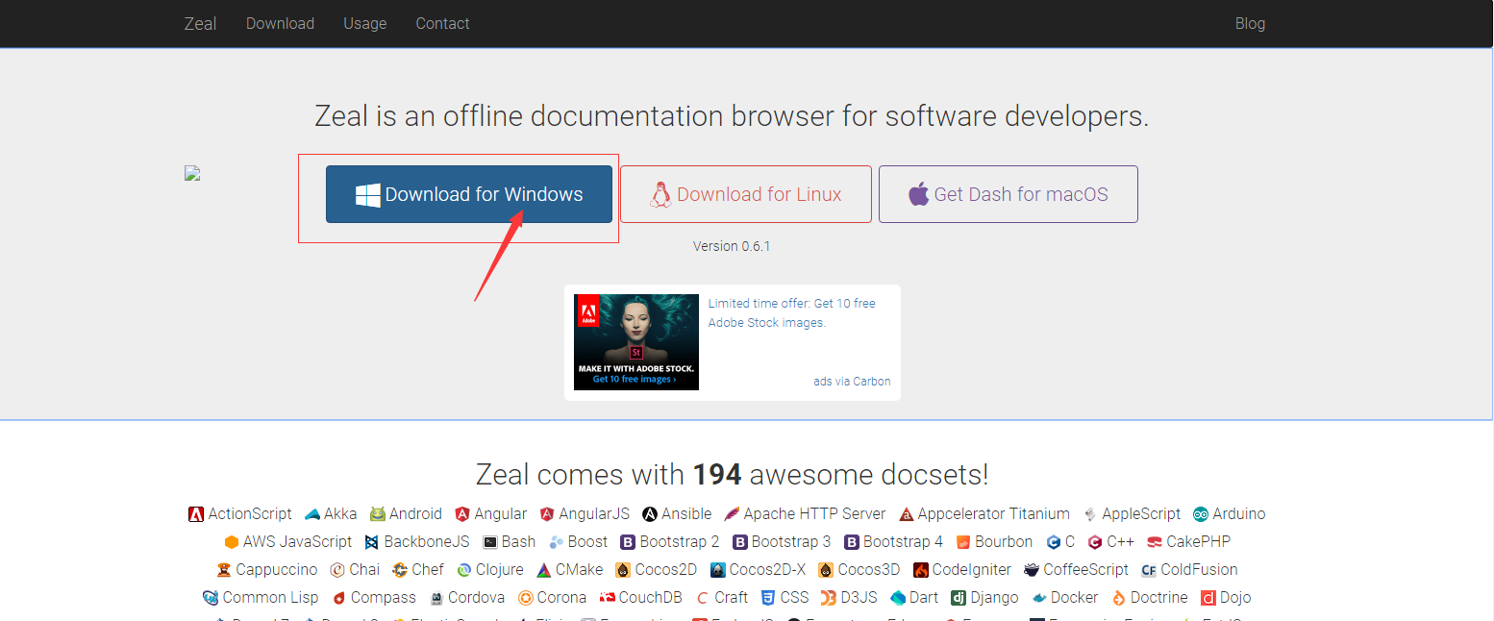Click the Adobe Stock ad image
The image size is (1494, 621).
[636, 342]
